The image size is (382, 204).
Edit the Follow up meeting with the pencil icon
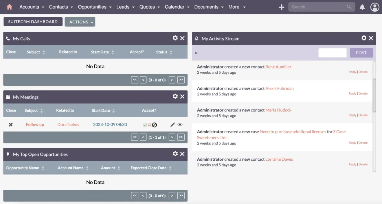172,125
